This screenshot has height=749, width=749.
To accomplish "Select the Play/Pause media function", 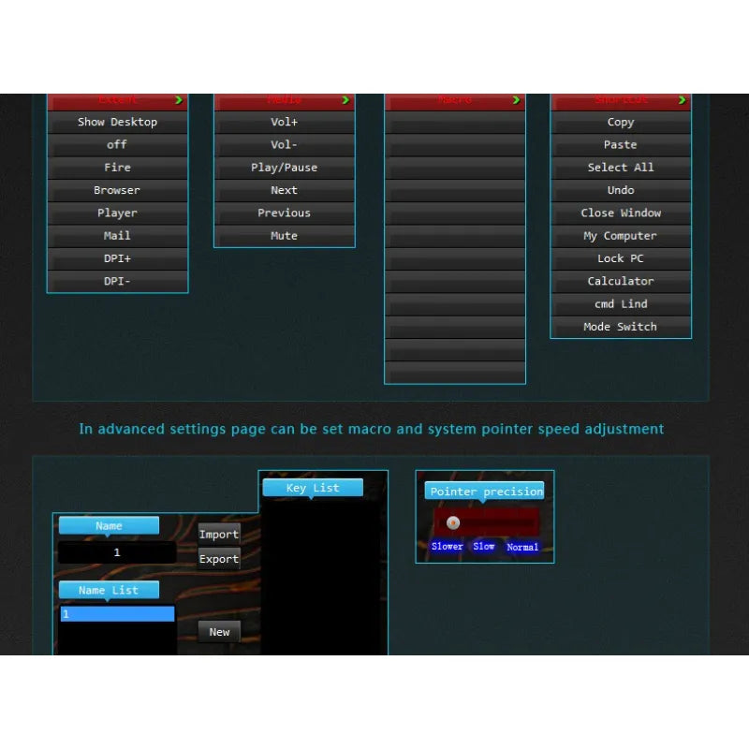I will click(284, 168).
